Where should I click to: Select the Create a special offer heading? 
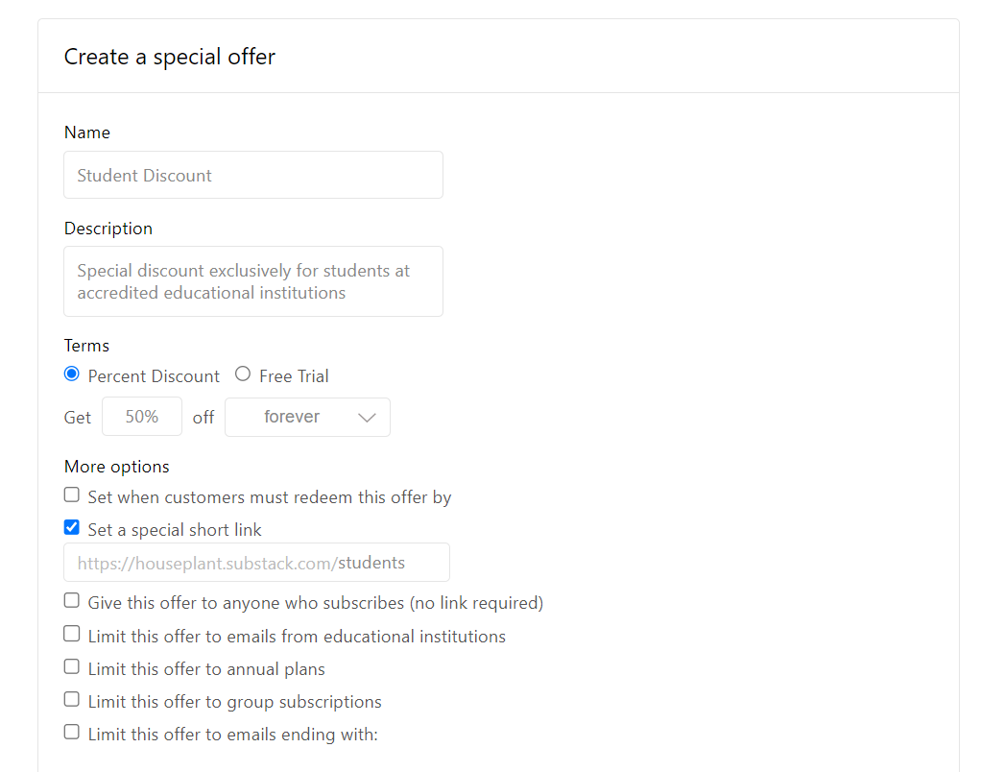point(169,57)
